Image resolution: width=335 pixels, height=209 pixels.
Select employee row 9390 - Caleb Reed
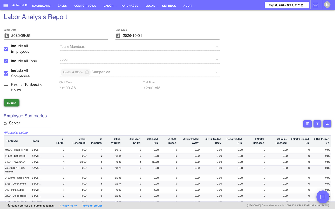pos(167,196)
